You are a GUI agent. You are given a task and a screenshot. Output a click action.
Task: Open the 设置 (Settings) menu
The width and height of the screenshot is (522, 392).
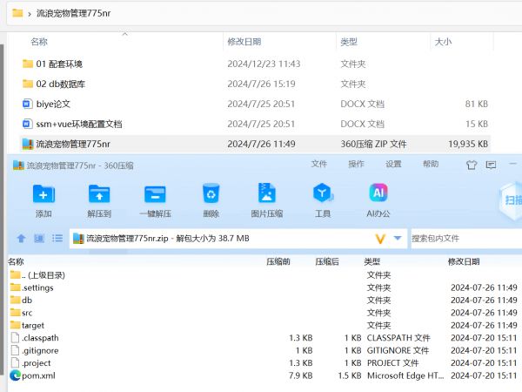pos(393,164)
